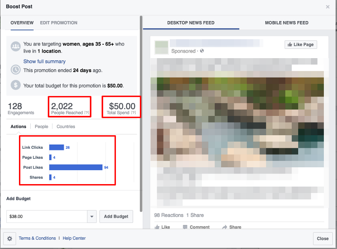Click the dollar sign budget icon

pos(16,85)
